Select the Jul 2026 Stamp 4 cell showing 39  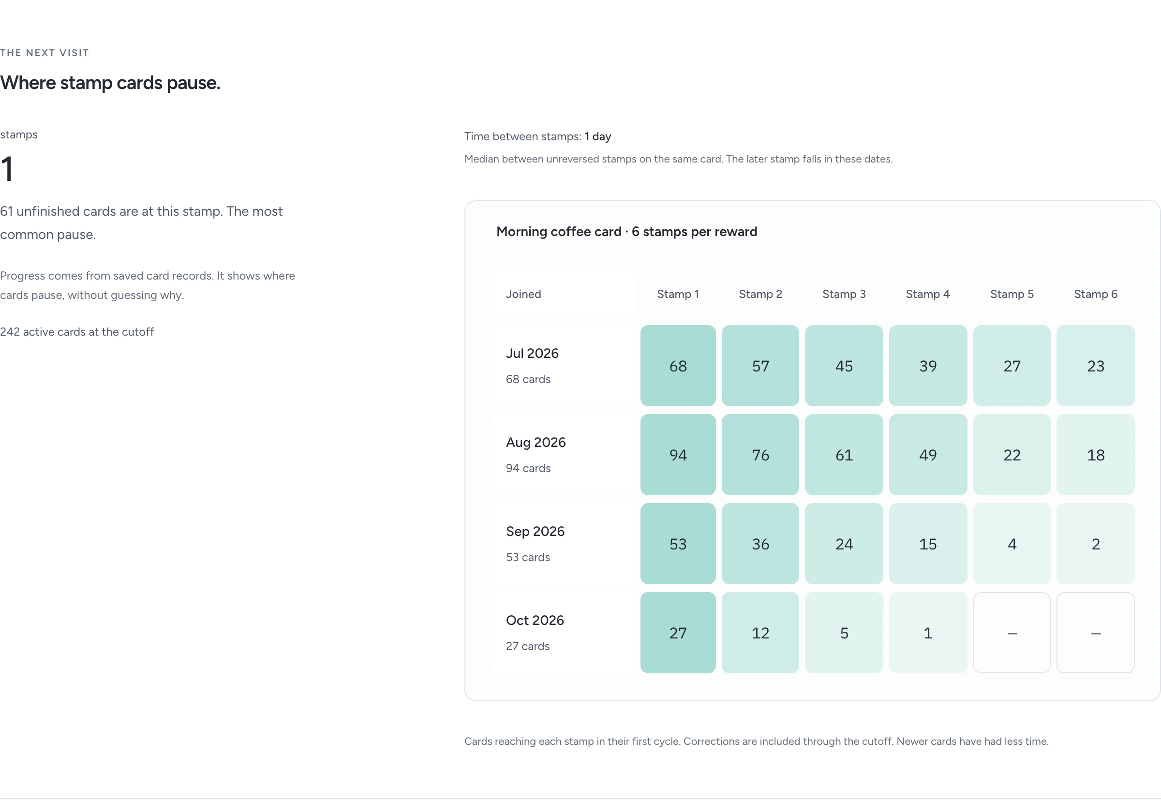[x=928, y=365]
